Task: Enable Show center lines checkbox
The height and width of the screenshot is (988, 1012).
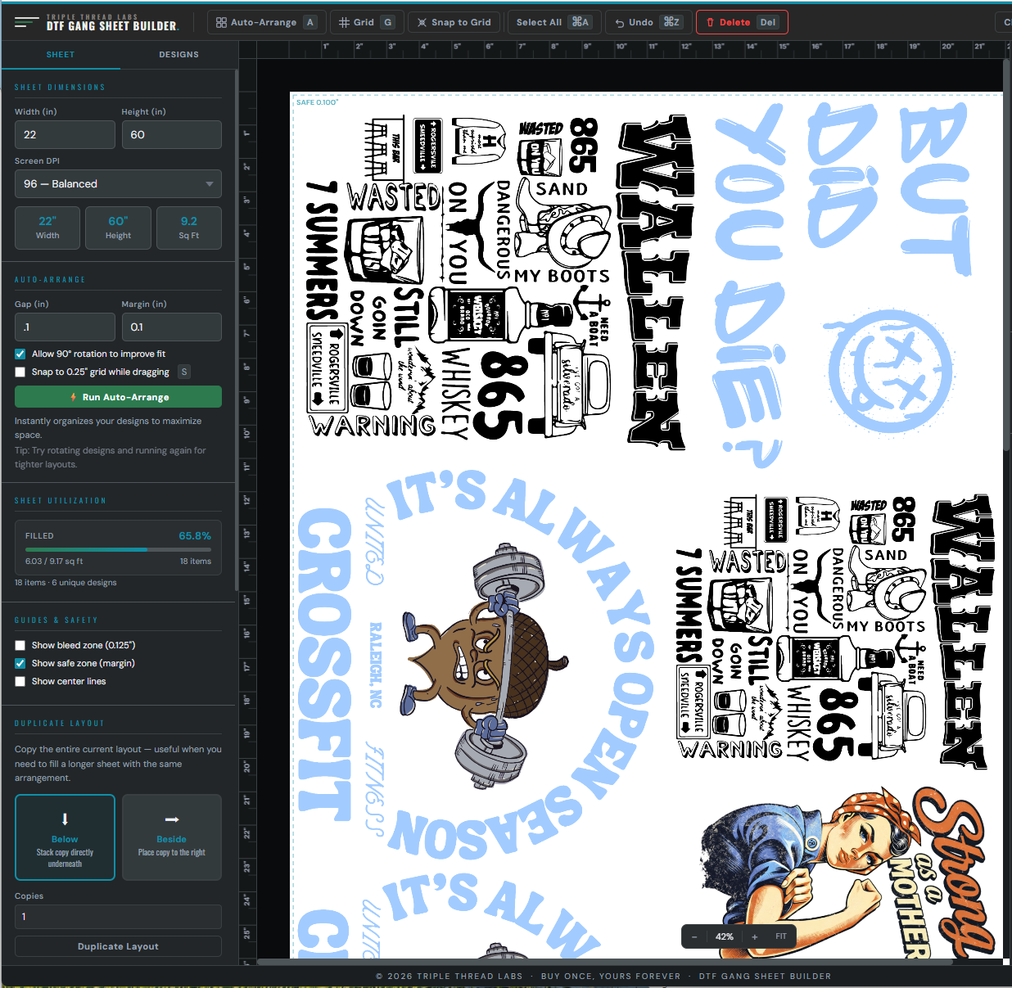Action: pyautogui.click(x=20, y=681)
